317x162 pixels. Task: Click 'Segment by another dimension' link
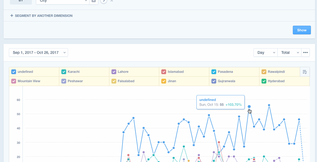tap(43, 16)
